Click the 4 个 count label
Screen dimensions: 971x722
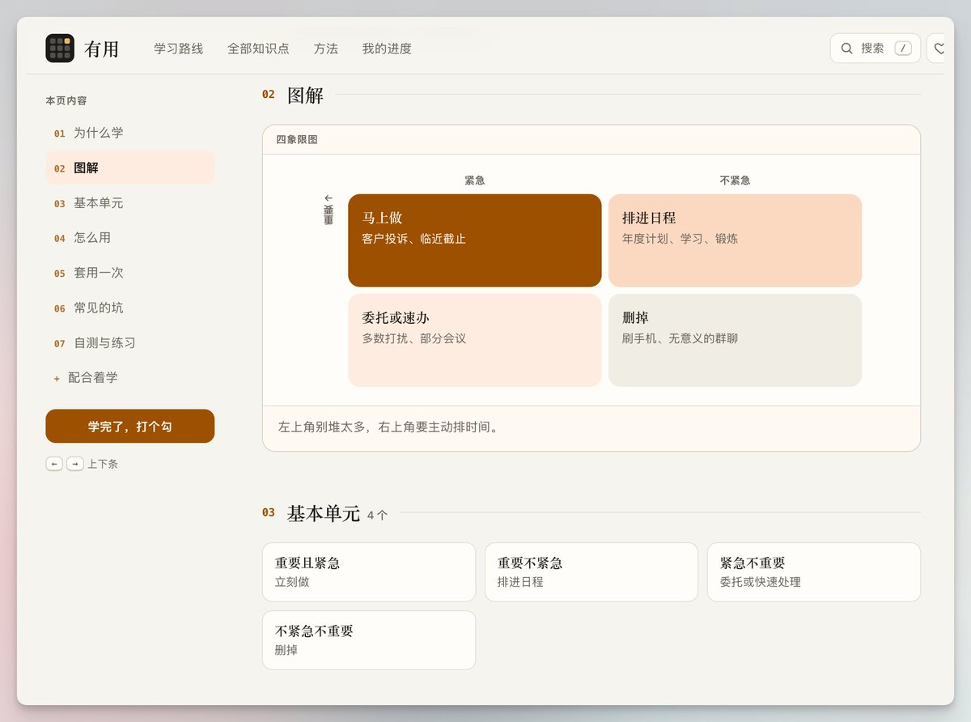pyautogui.click(x=377, y=515)
